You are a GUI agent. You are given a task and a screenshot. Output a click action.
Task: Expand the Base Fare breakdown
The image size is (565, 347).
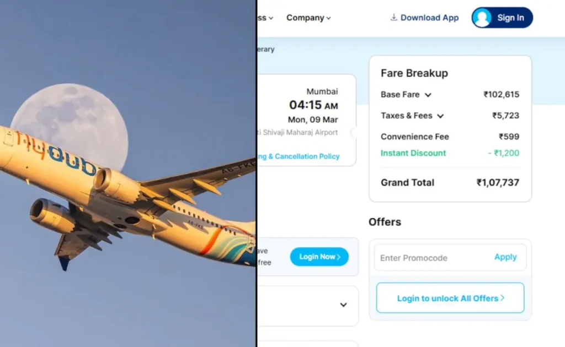[x=428, y=95]
